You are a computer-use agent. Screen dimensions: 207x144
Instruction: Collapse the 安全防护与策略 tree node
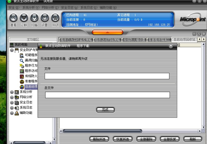pos(12,50)
